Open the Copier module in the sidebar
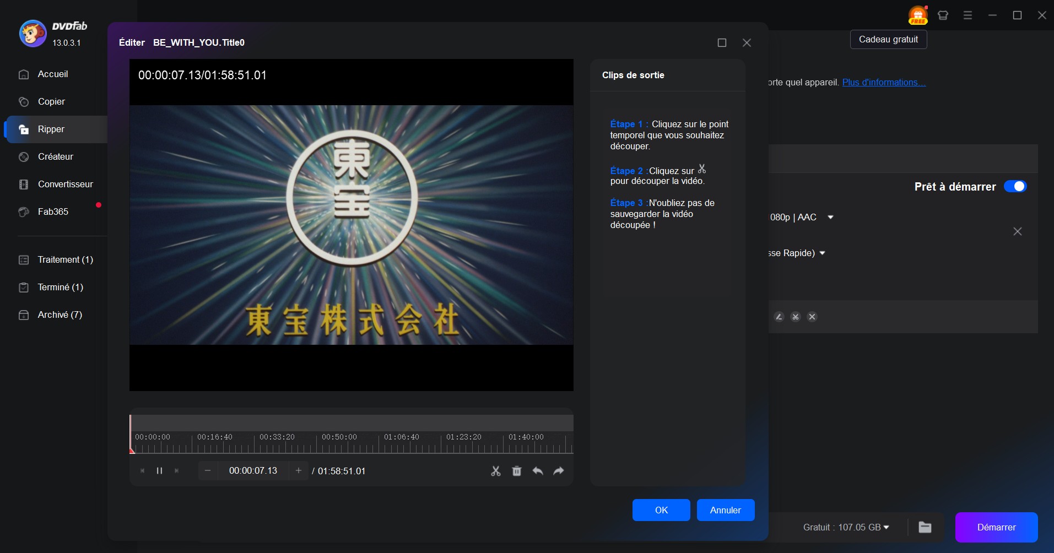Screen dimensions: 1054x553 pyautogui.click(x=51, y=101)
